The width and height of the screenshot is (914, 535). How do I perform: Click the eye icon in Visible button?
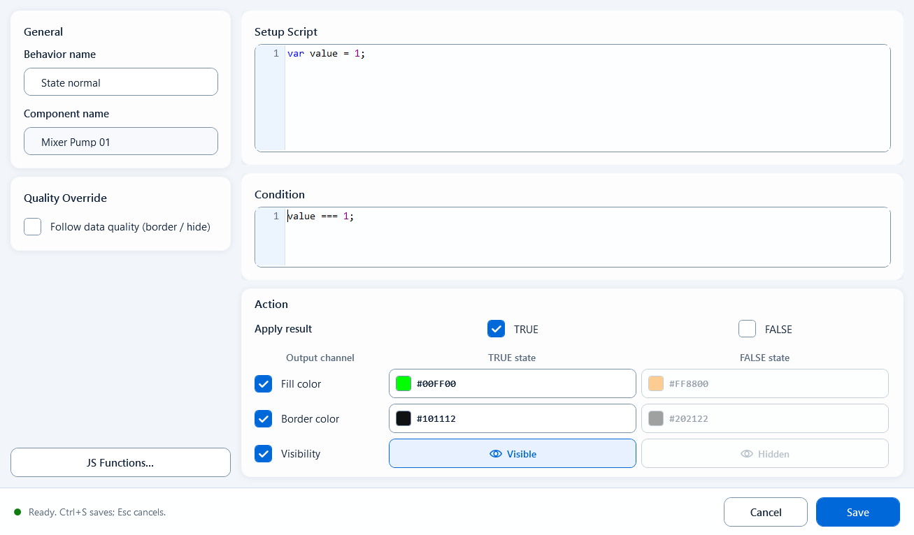496,454
